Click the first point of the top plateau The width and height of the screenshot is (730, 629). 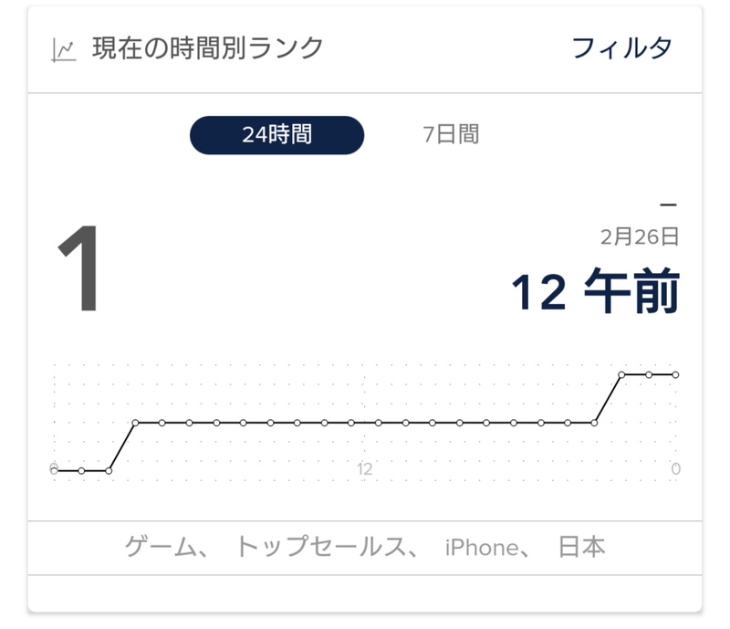pos(621,374)
